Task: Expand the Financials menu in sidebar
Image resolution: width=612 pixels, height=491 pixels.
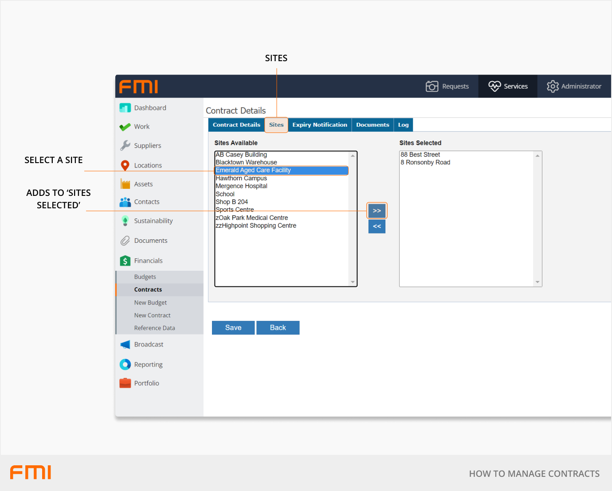Action: pyautogui.click(x=148, y=261)
